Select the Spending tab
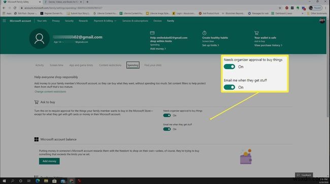Viewport: 330px width, 184px height. point(133,65)
